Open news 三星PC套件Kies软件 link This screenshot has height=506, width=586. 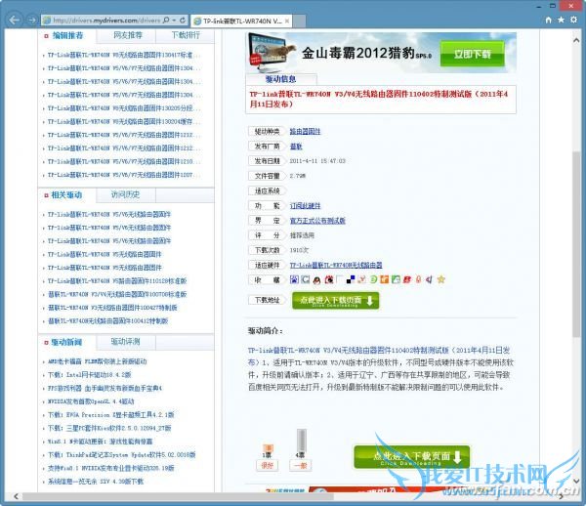click(109, 428)
